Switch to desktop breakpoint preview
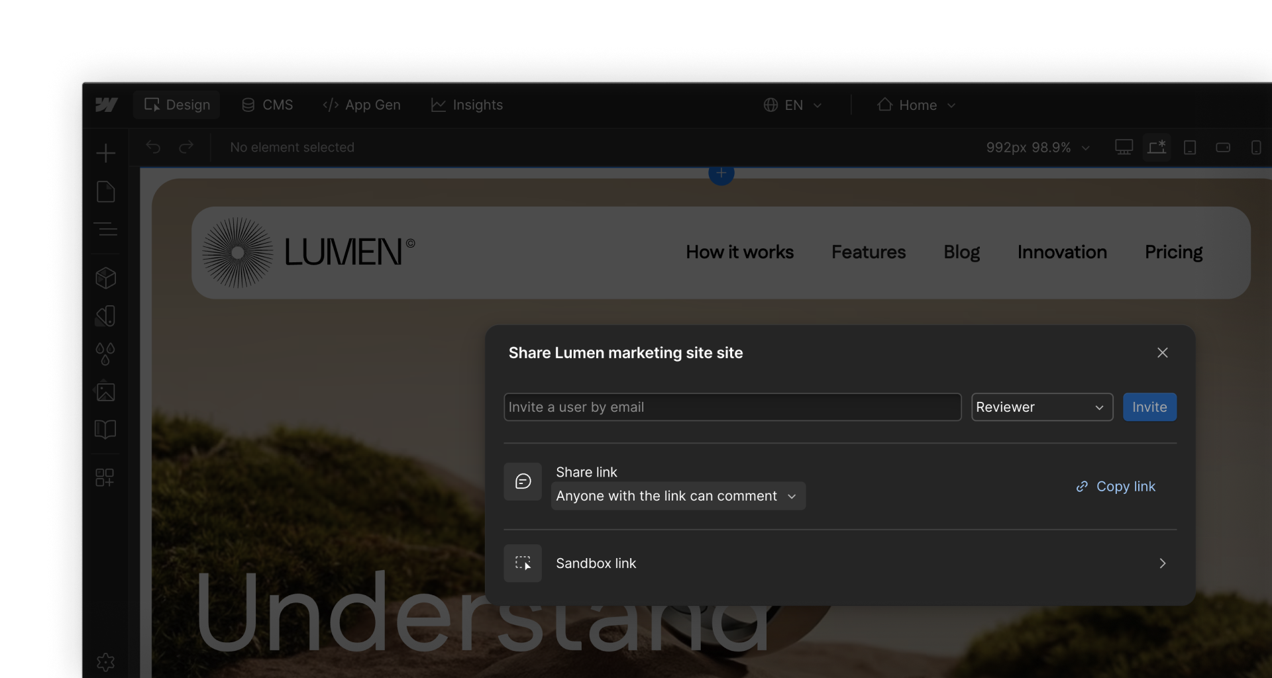 coord(1124,147)
